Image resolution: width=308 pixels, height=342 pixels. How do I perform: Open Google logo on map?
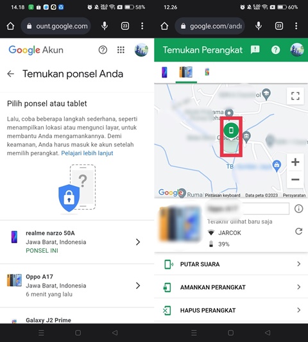(170, 192)
